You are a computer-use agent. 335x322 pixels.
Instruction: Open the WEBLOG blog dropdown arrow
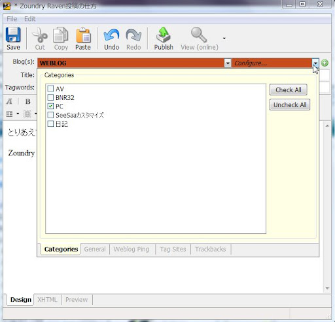coord(228,63)
